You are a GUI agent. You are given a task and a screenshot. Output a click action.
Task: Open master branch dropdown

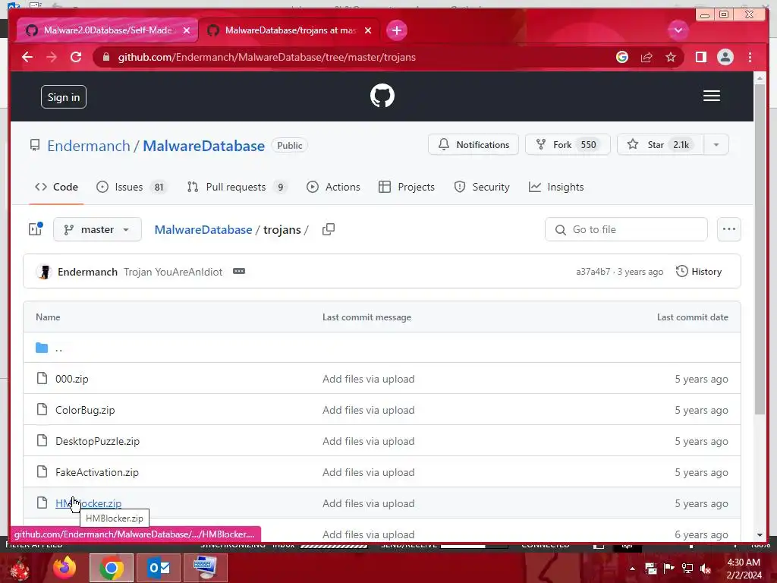[97, 229]
